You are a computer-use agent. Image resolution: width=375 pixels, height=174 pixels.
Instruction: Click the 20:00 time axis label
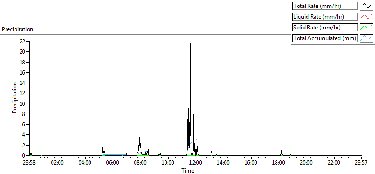coord(307,163)
